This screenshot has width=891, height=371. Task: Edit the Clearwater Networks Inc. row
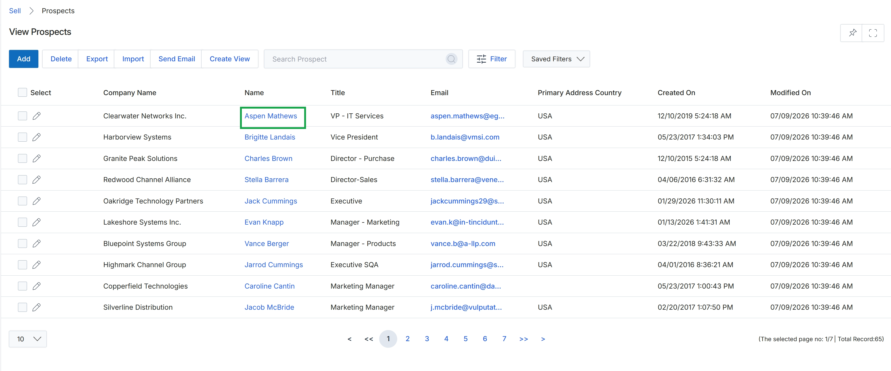(x=37, y=116)
